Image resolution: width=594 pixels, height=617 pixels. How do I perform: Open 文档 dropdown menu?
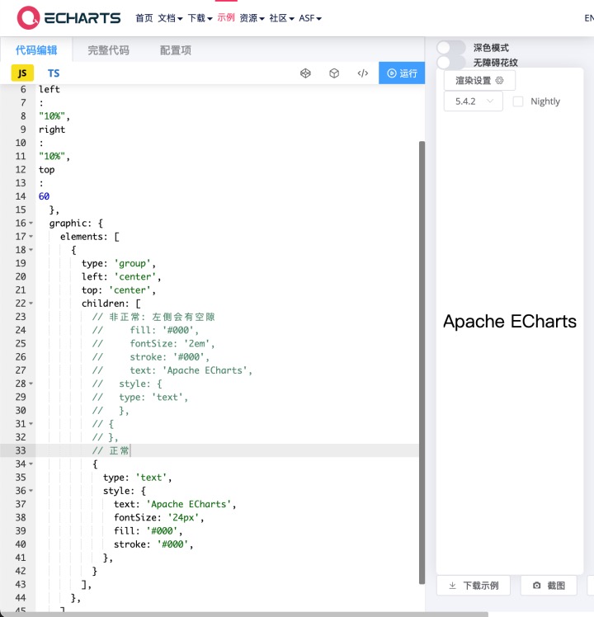point(170,18)
